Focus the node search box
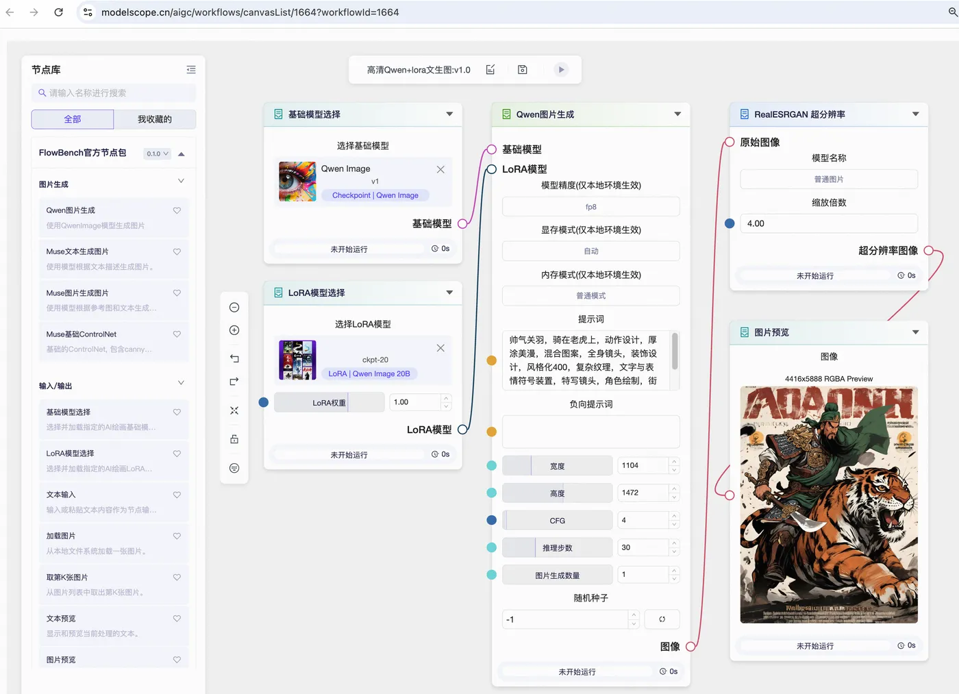Screen dimensions: 959x694 click(x=114, y=93)
